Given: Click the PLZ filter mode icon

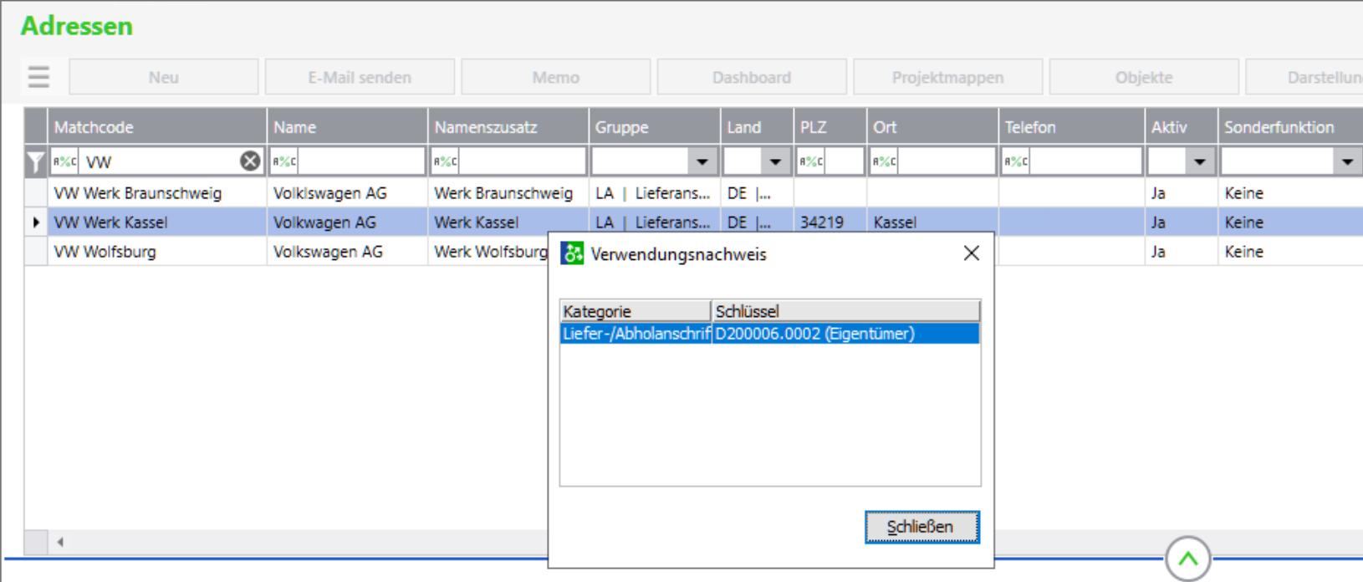Looking at the screenshot, I should point(811,161).
